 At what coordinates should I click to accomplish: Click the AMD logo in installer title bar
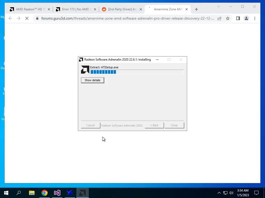coord(81,60)
